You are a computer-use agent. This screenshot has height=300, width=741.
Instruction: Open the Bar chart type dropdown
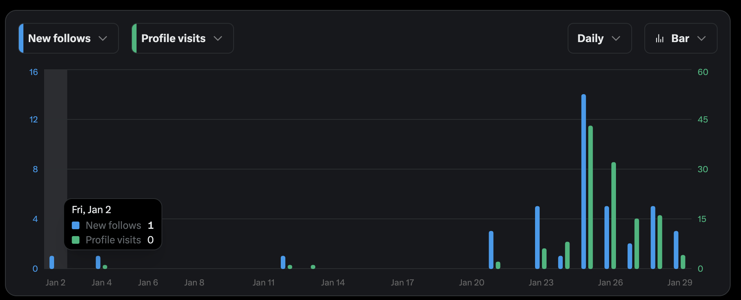pos(681,38)
